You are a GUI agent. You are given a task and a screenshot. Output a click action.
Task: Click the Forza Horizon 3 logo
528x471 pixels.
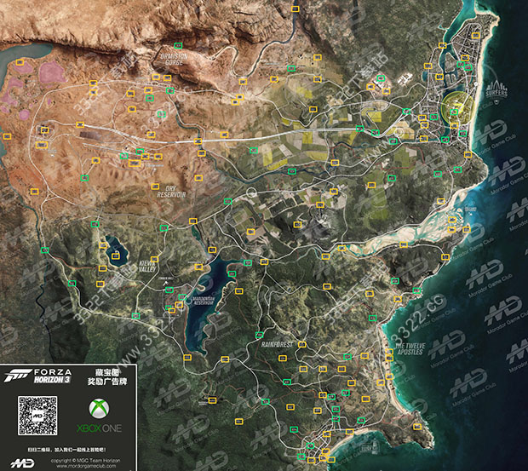37,376
